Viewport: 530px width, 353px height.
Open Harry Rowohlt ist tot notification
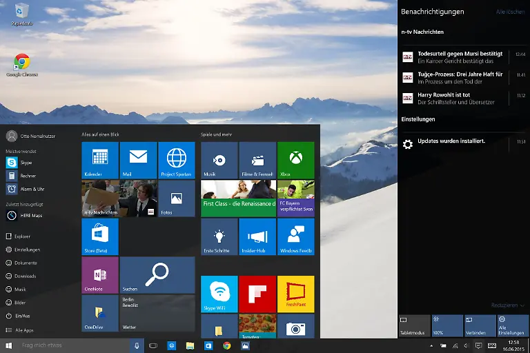[x=464, y=99]
